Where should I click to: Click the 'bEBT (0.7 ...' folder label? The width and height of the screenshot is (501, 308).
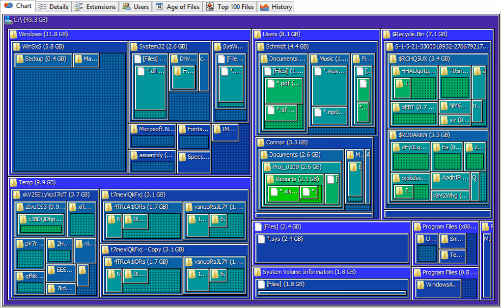coord(418,108)
